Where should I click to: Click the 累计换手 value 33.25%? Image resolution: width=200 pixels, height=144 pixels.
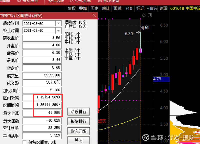(x=42, y=128)
